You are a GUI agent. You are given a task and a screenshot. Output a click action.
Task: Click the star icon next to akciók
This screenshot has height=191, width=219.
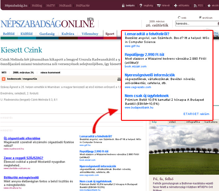[x=209, y=6]
